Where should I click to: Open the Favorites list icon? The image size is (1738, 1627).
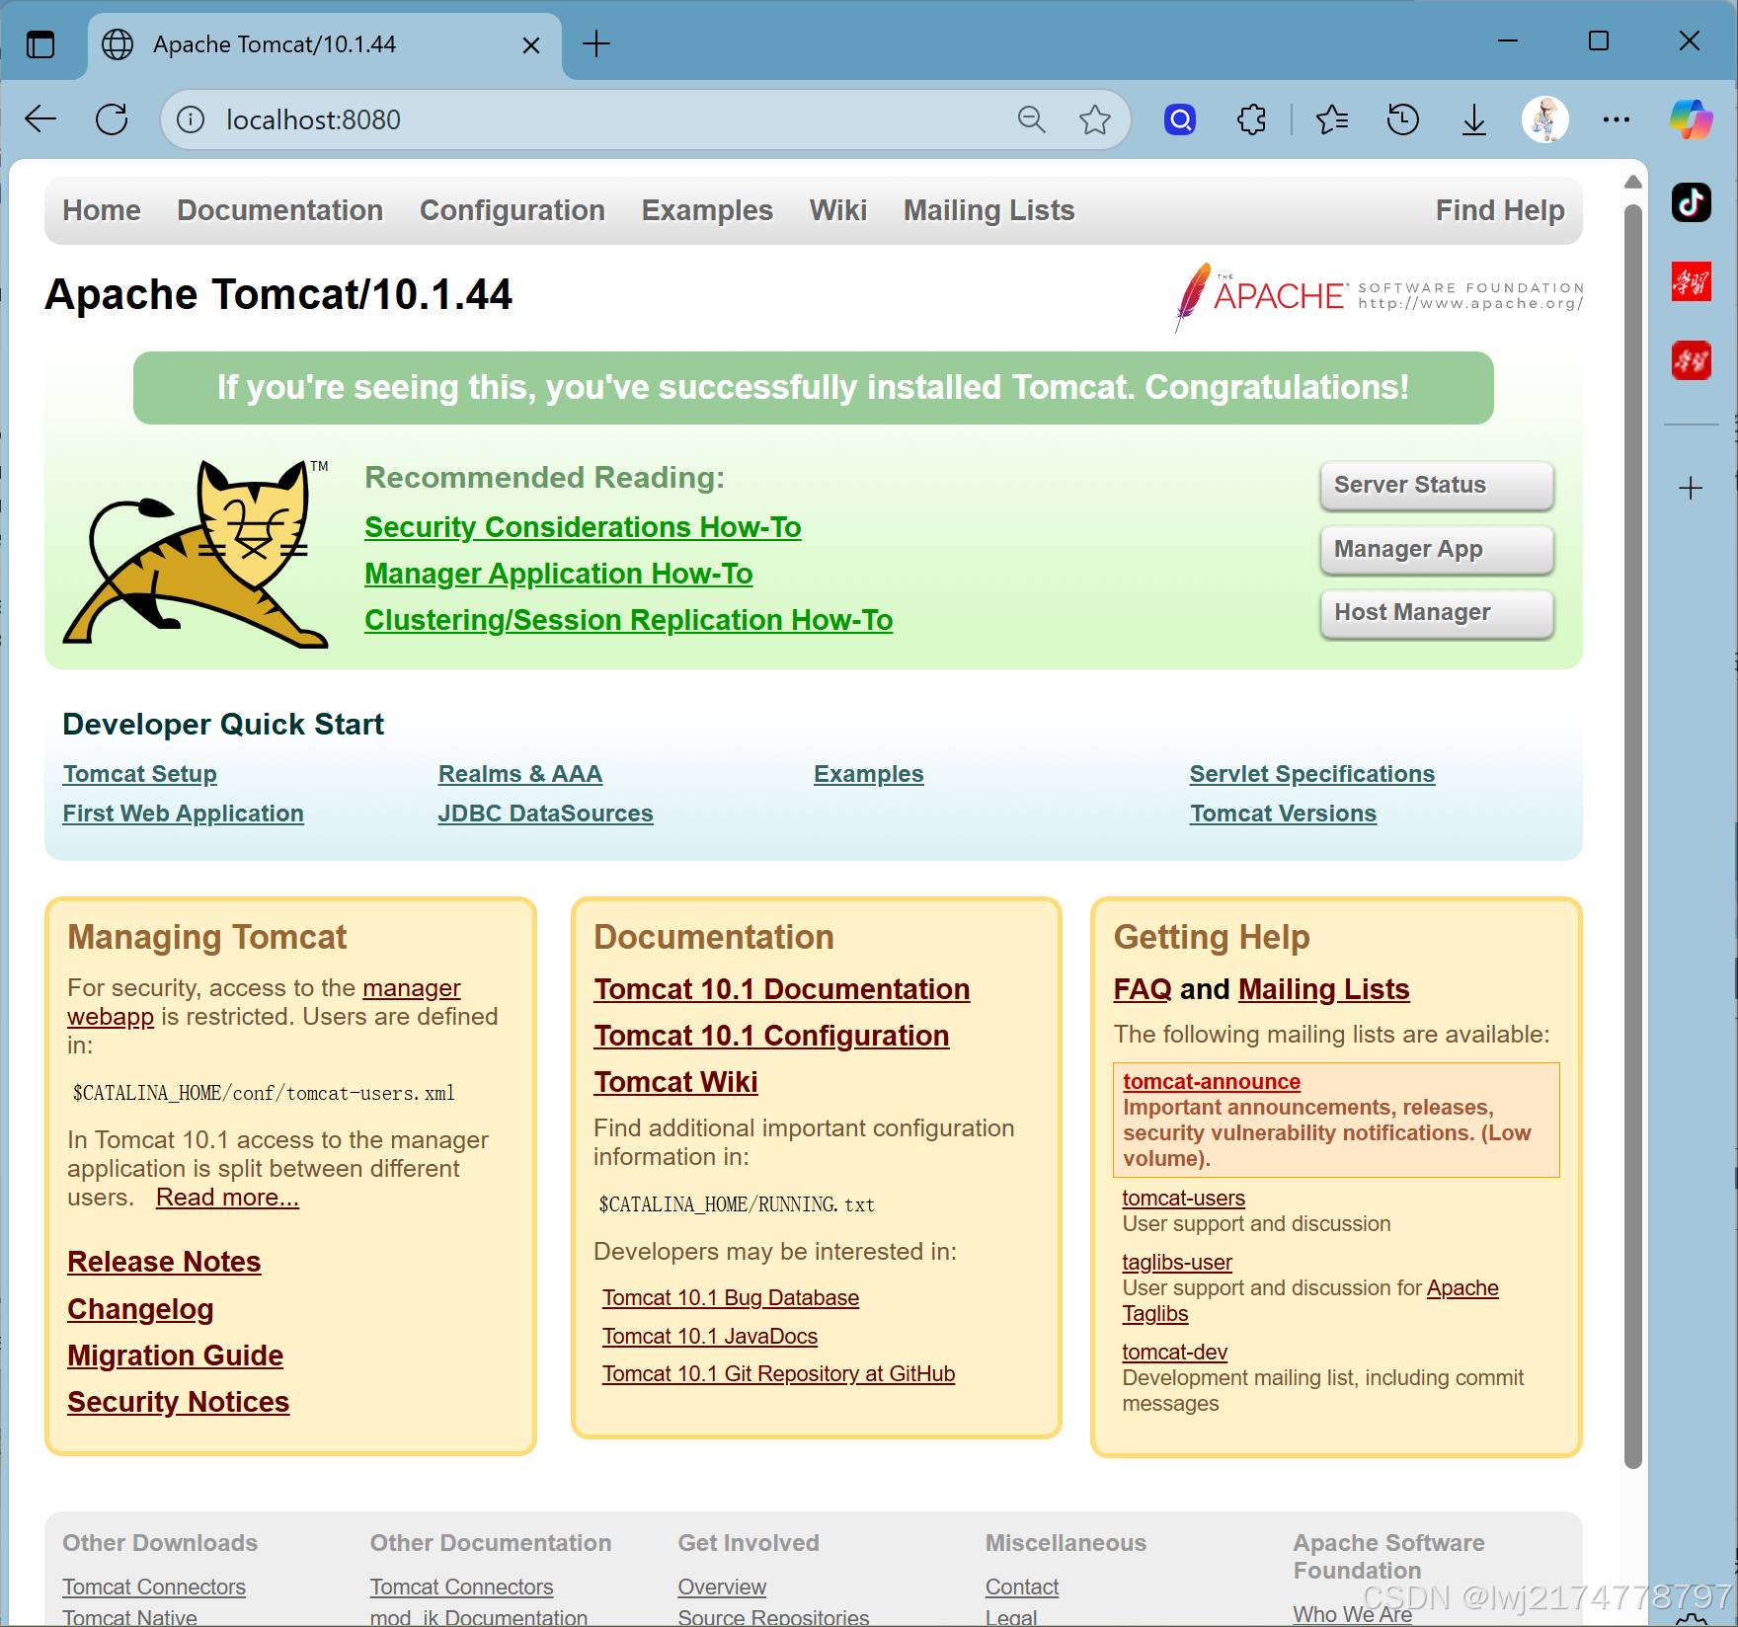pyautogui.click(x=1332, y=119)
